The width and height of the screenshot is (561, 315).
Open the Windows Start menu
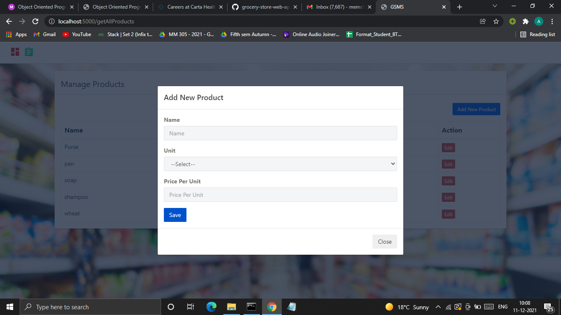pyautogui.click(x=9, y=306)
